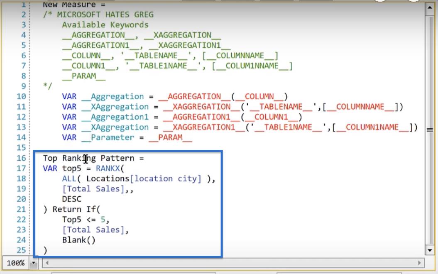Click the comment end '*/' on line 9
This screenshot has height=274, width=438.
pos(47,86)
